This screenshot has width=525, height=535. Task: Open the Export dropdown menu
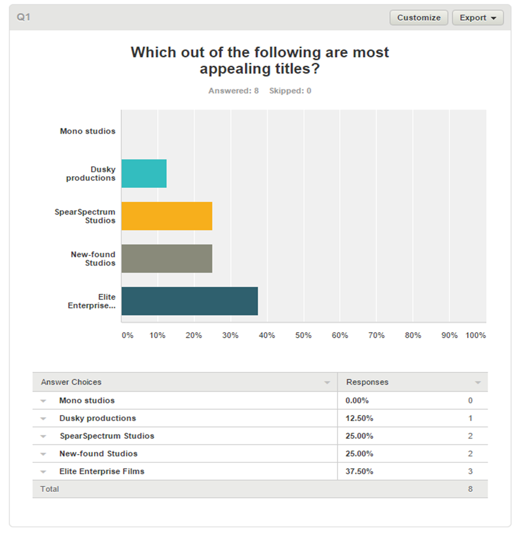(x=478, y=18)
